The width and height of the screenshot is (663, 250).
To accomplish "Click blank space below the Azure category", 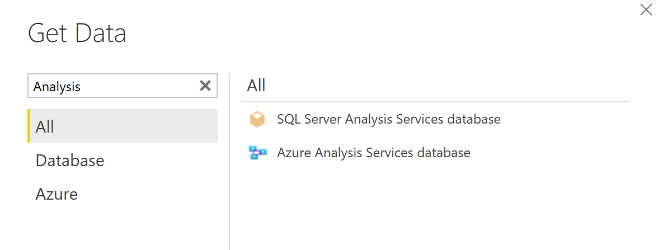I will click(x=112, y=229).
